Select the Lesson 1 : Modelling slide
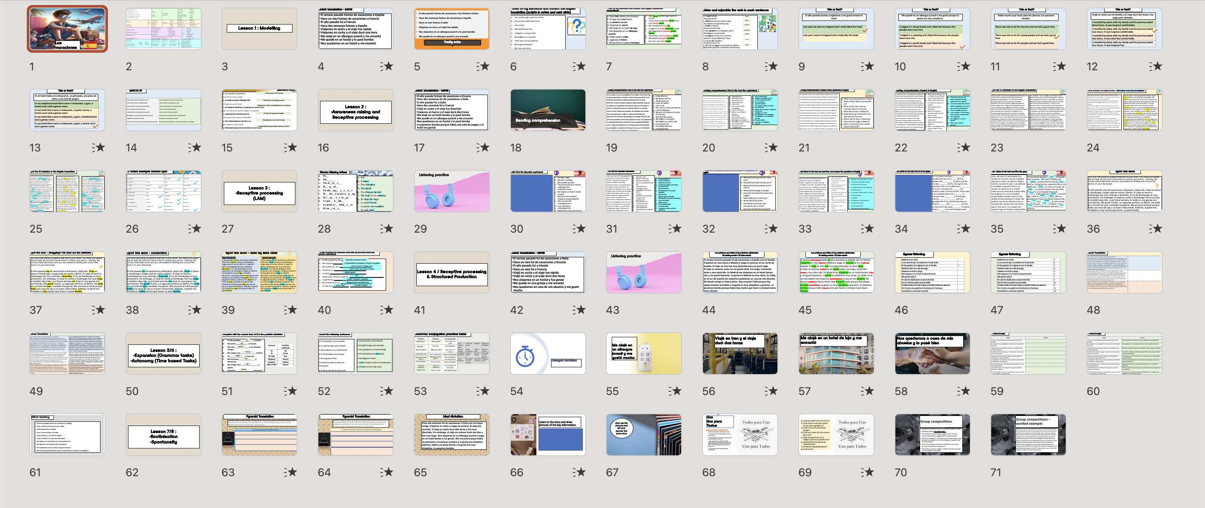Viewport: 1205px width, 508px height. click(259, 29)
